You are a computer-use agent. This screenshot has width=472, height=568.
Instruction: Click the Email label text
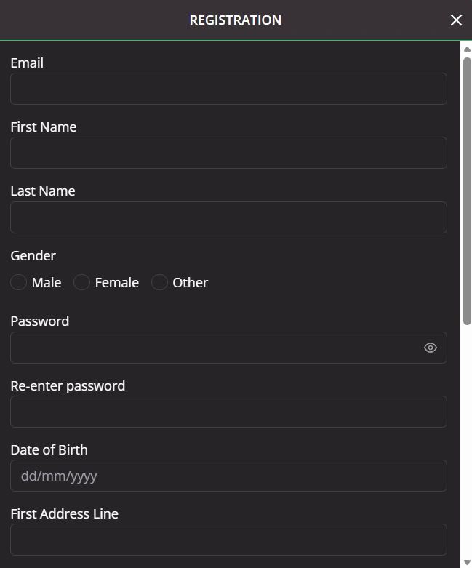point(27,63)
